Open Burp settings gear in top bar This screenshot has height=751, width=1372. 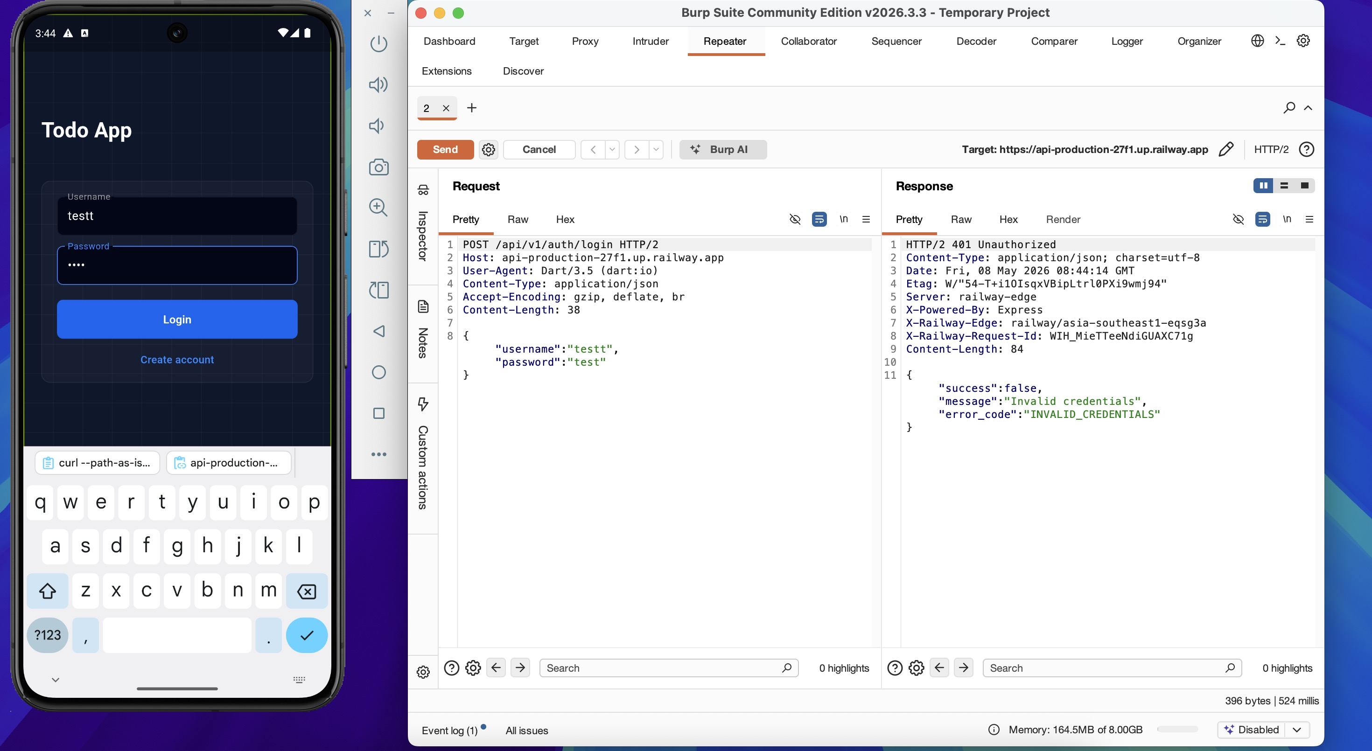click(x=1303, y=41)
